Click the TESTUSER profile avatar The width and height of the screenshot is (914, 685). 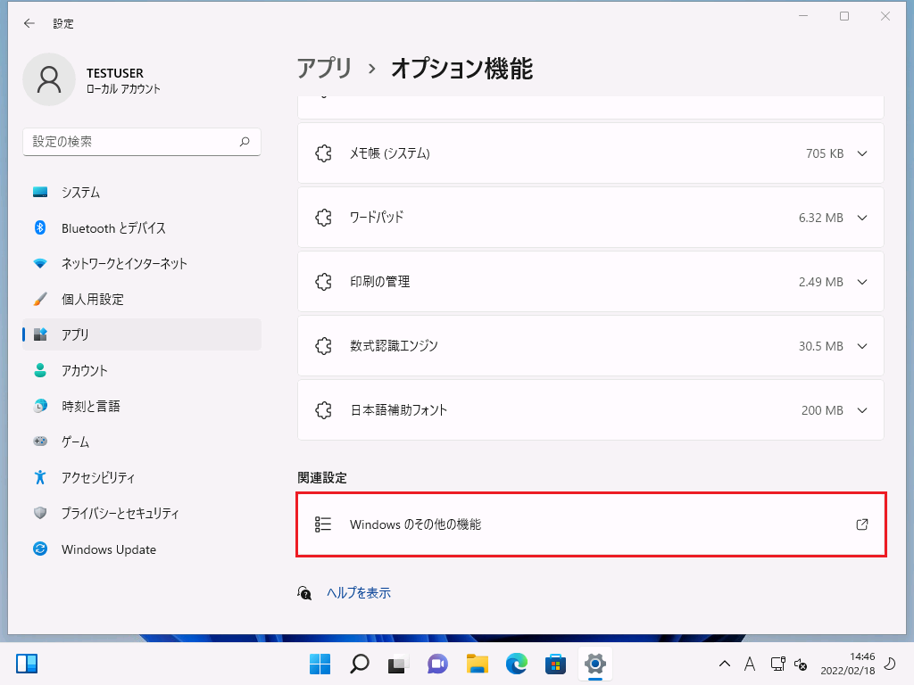(x=49, y=80)
